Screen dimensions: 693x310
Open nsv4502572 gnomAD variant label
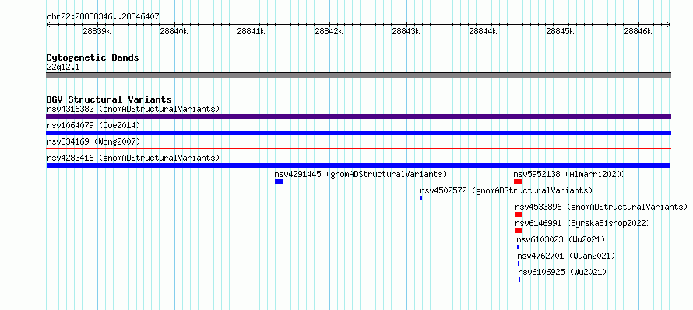pos(506,190)
